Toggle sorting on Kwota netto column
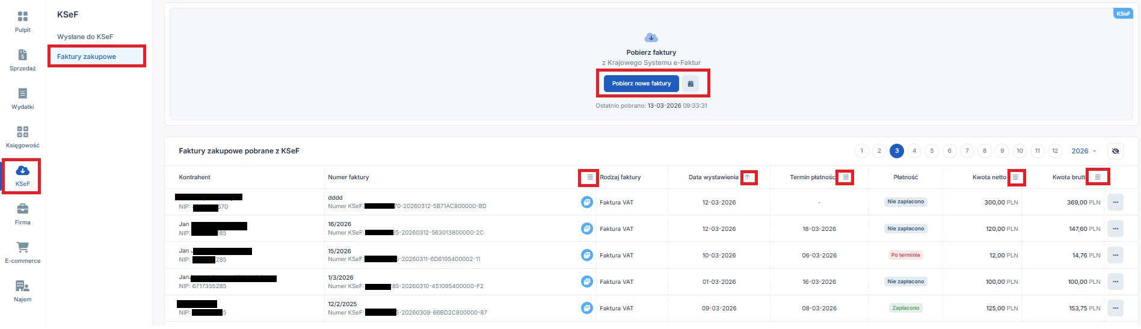 (x=1015, y=177)
